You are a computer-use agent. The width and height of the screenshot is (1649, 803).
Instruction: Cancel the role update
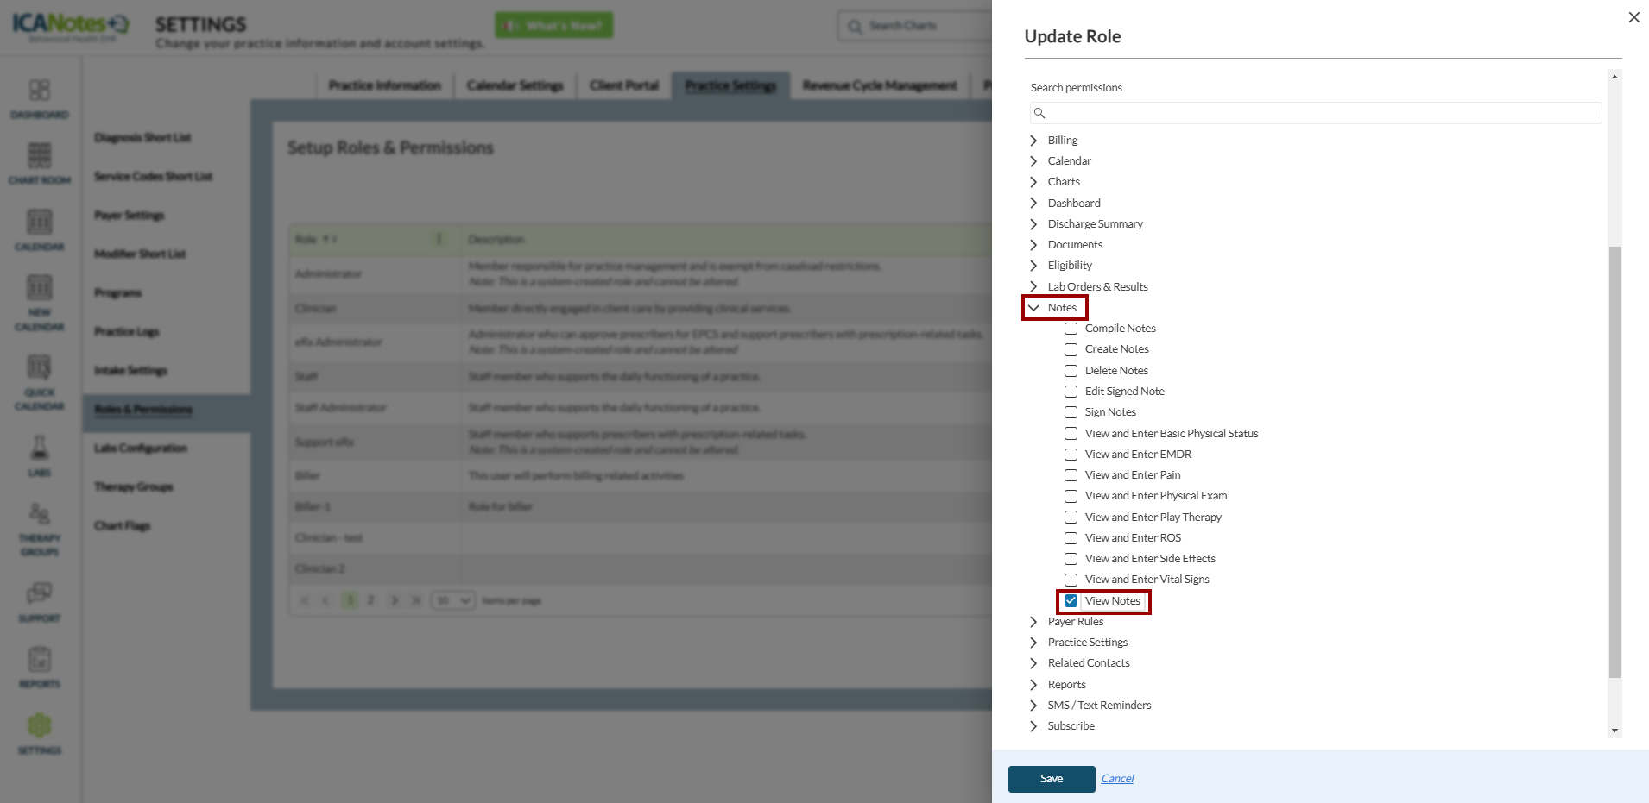pyautogui.click(x=1117, y=779)
